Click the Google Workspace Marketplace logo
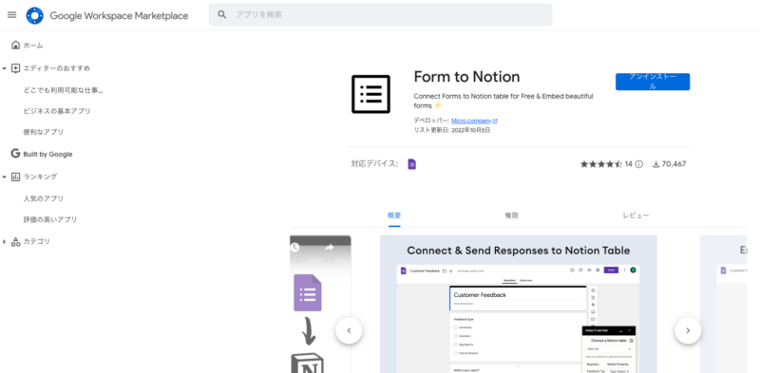The height and width of the screenshot is (373, 760). [35, 15]
